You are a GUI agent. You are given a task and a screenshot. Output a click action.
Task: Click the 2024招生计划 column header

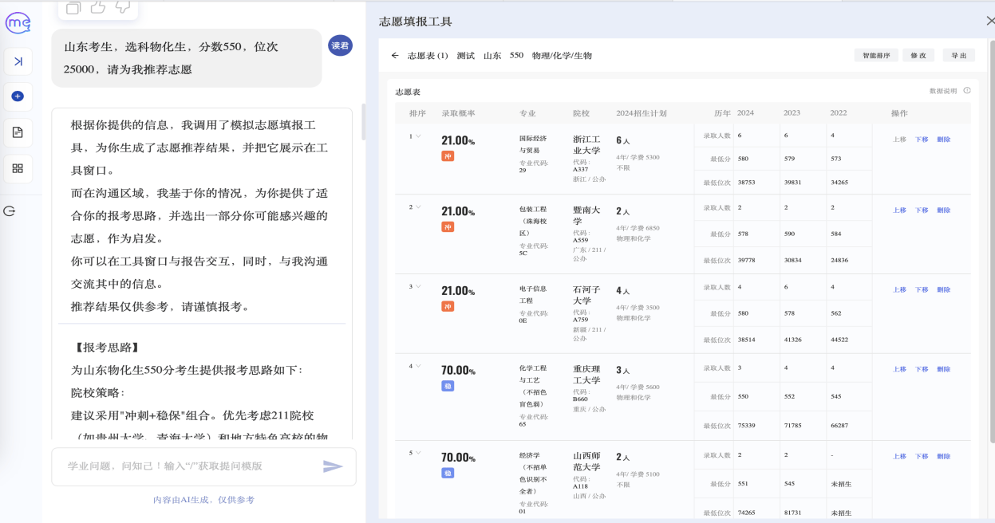[x=641, y=113]
